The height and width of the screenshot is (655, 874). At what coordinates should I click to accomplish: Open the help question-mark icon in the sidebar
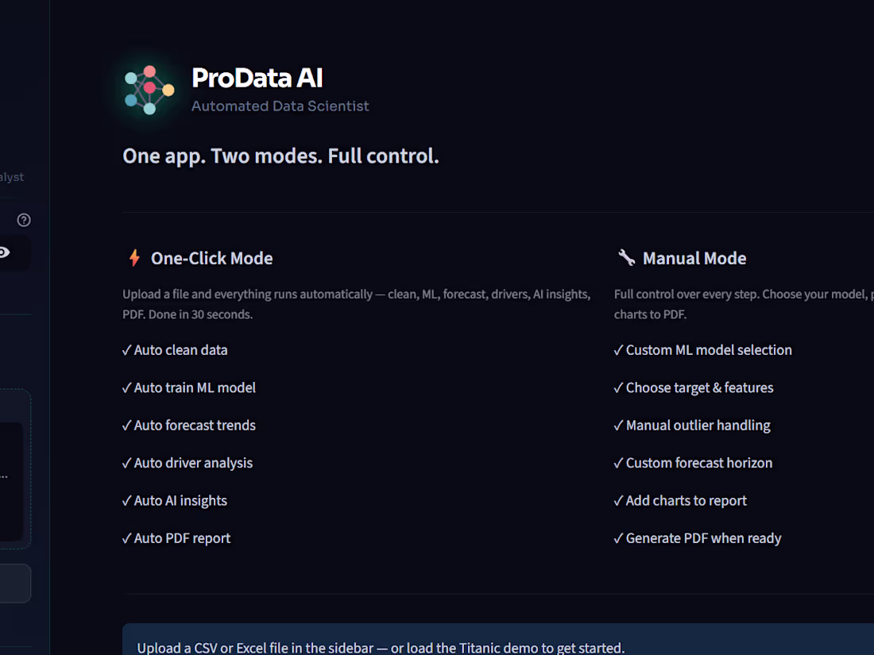pos(24,220)
